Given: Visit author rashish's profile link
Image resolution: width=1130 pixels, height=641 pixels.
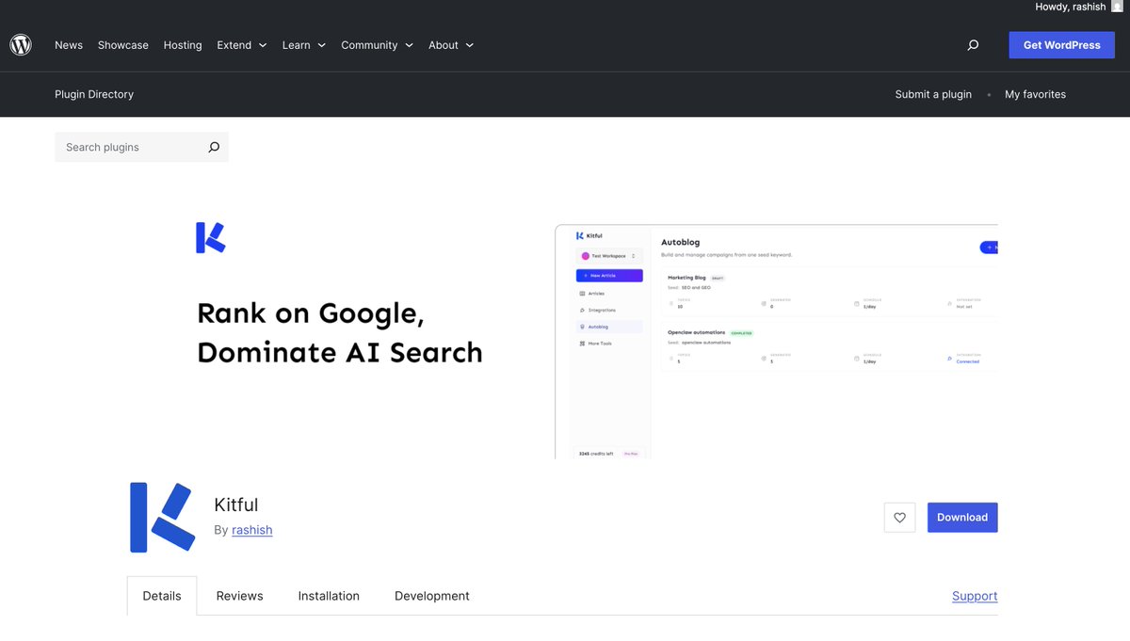Looking at the screenshot, I should pos(252,530).
